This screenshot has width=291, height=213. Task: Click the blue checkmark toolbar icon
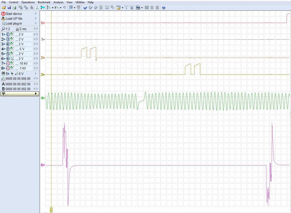click(x=85, y=7)
